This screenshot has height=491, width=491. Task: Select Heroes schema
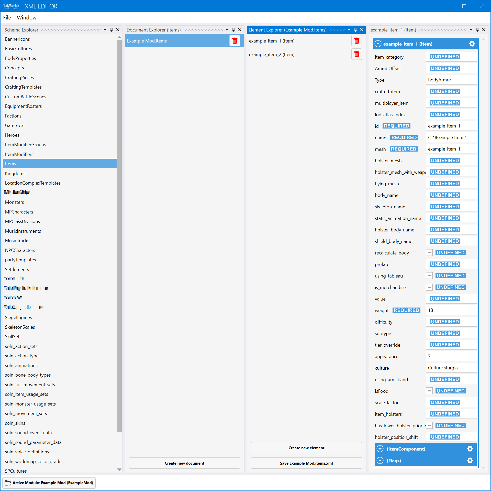click(x=60, y=135)
